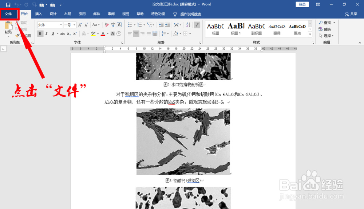Apply the 标题 1 style

point(236,28)
